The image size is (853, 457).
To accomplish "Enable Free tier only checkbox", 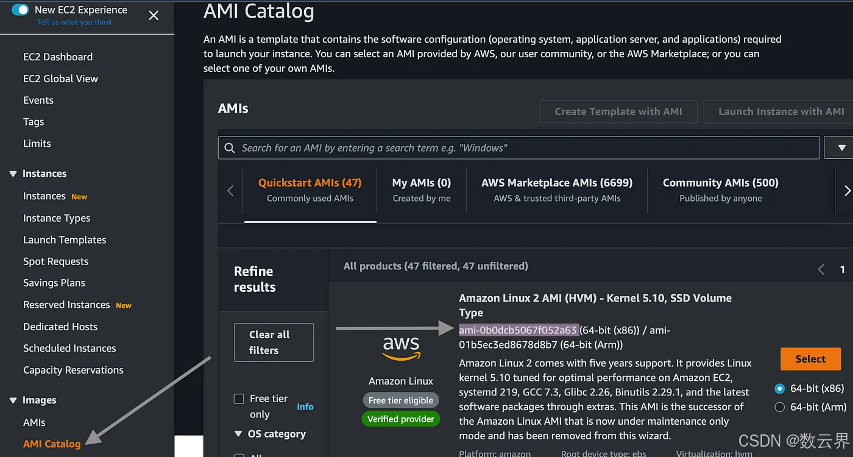I will (x=239, y=399).
